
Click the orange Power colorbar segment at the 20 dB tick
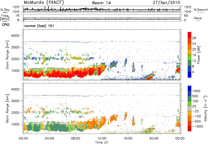pyautogui.click(x=190, y=46)
